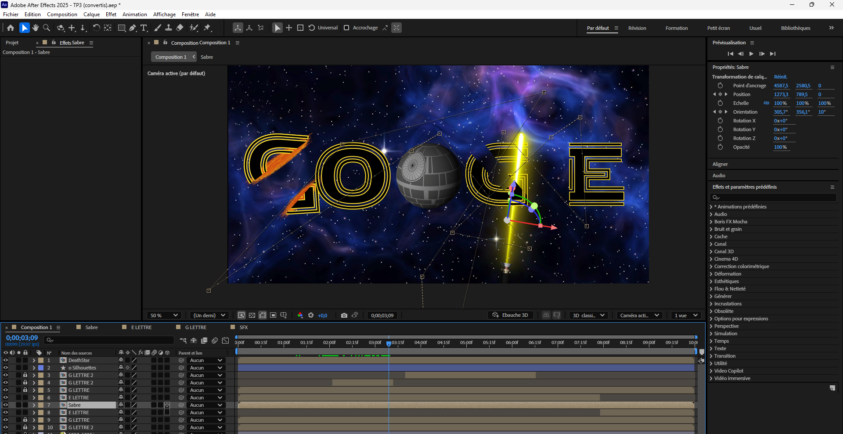Select the Eraser tool
This screenshot has height=434, width=843.
click(x=180, y=28)
